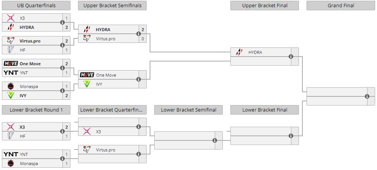
Task: Open info for X3 vs HF lower bracket match
Action: (62, 131)
